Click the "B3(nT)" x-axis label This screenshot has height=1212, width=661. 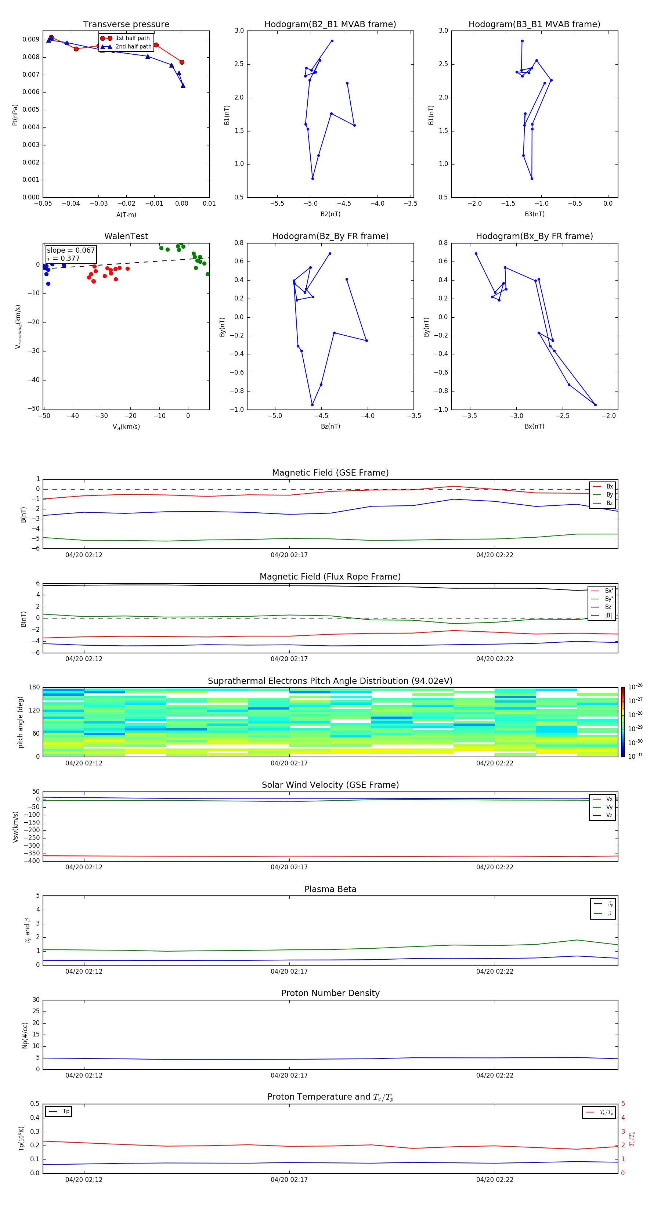(x=534, y=214)
